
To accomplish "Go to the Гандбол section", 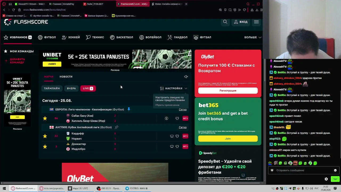I will (x=177, y=37).
